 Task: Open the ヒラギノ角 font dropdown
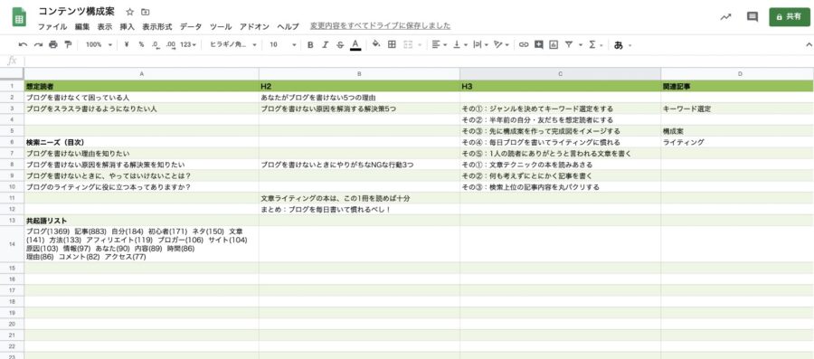(233, 45)
